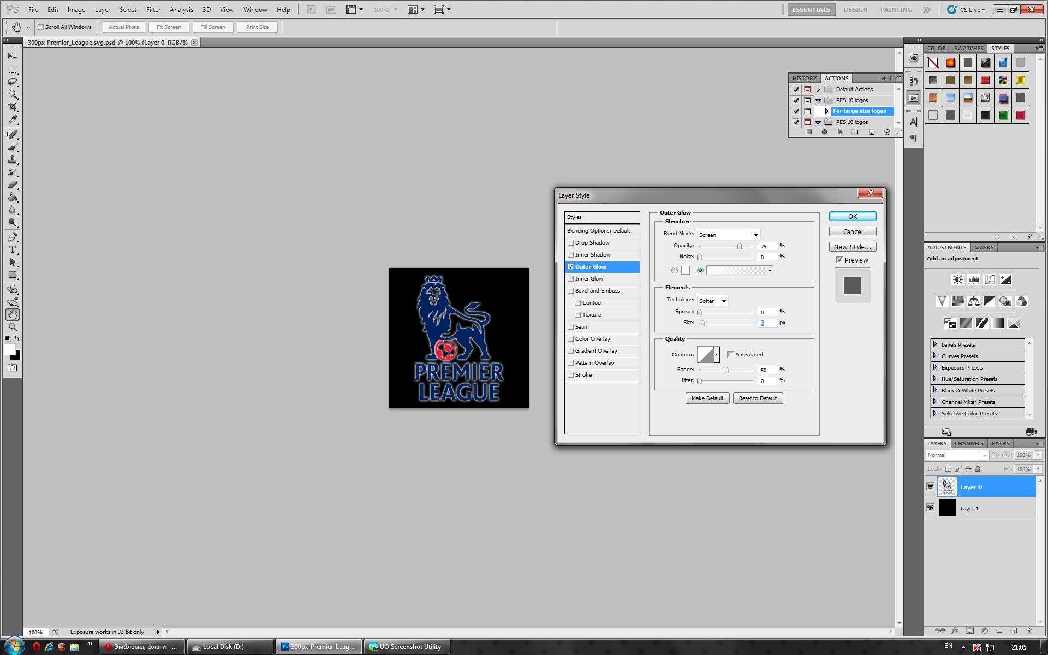Select the Magic Wand tool
The width and height of the screenshot is (1048, 655).
click(x=13, y=94)
